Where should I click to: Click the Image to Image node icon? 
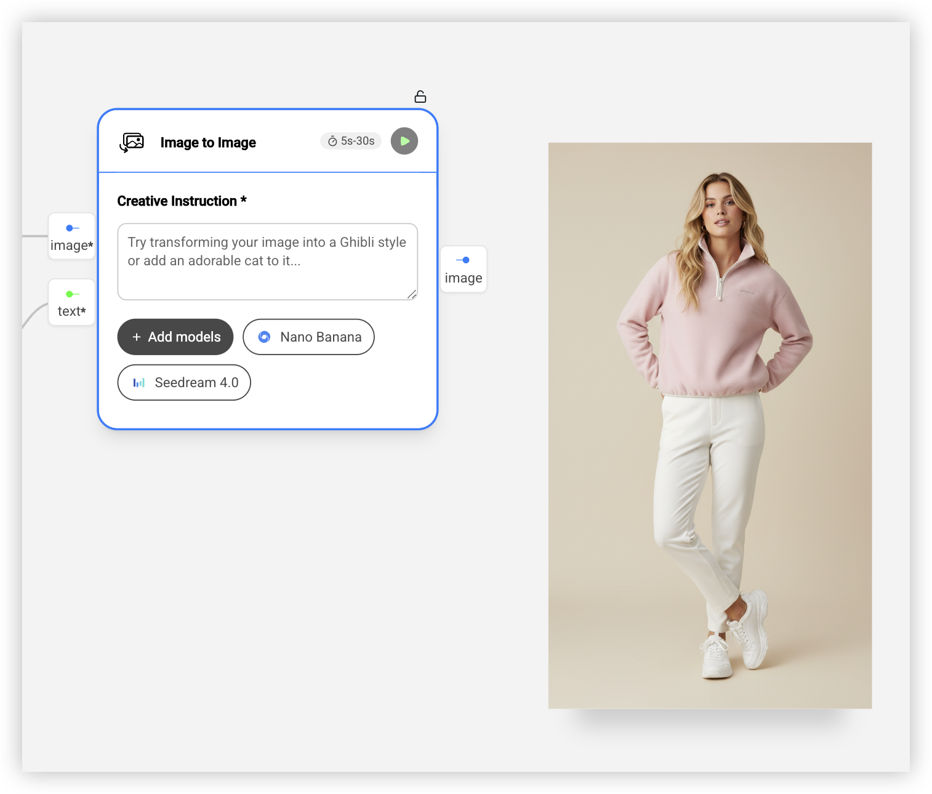(x=132, y=142)
